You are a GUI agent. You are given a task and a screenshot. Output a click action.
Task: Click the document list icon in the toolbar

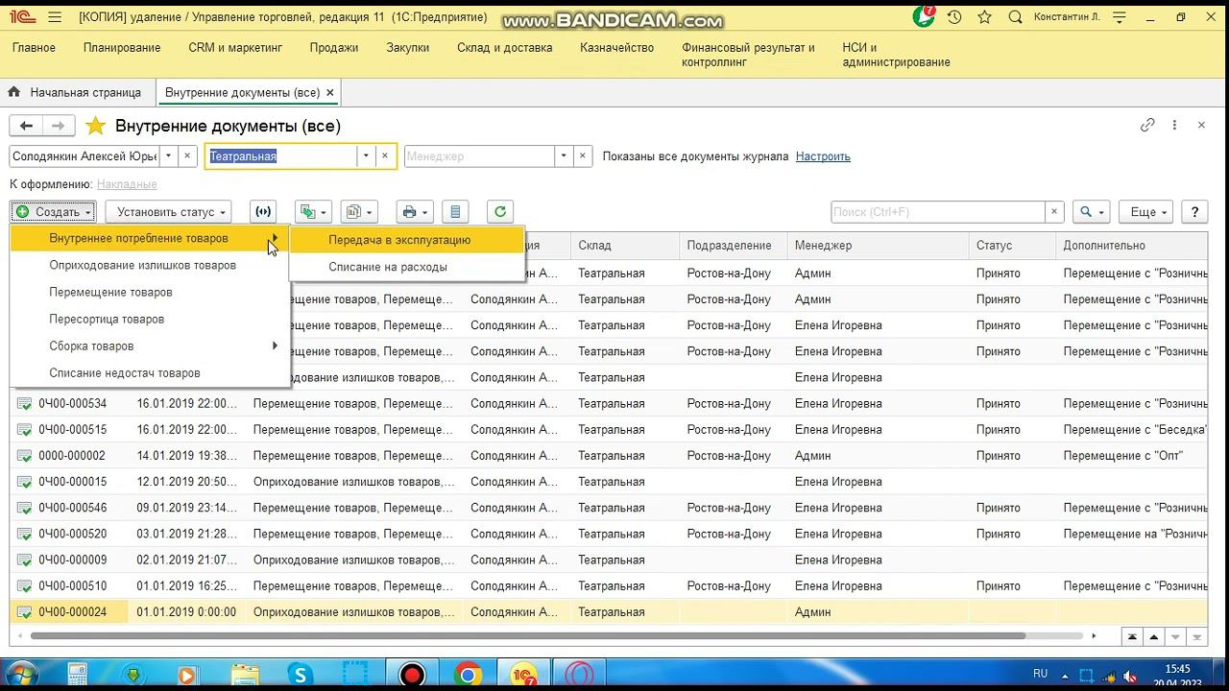click(x=455, y=212)
